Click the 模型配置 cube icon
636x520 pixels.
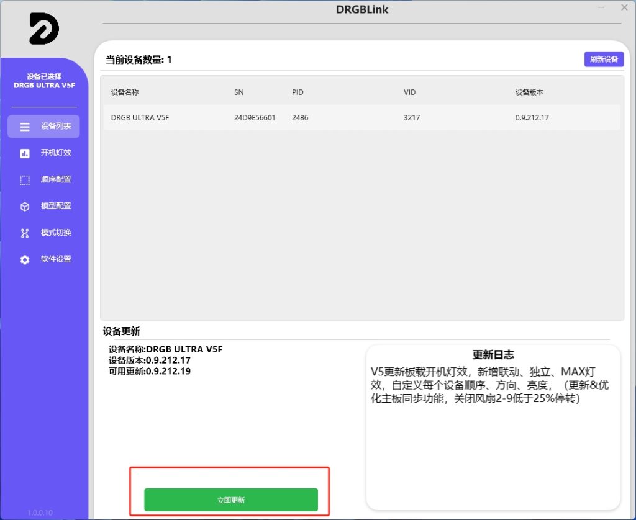(x=25, y=207)
